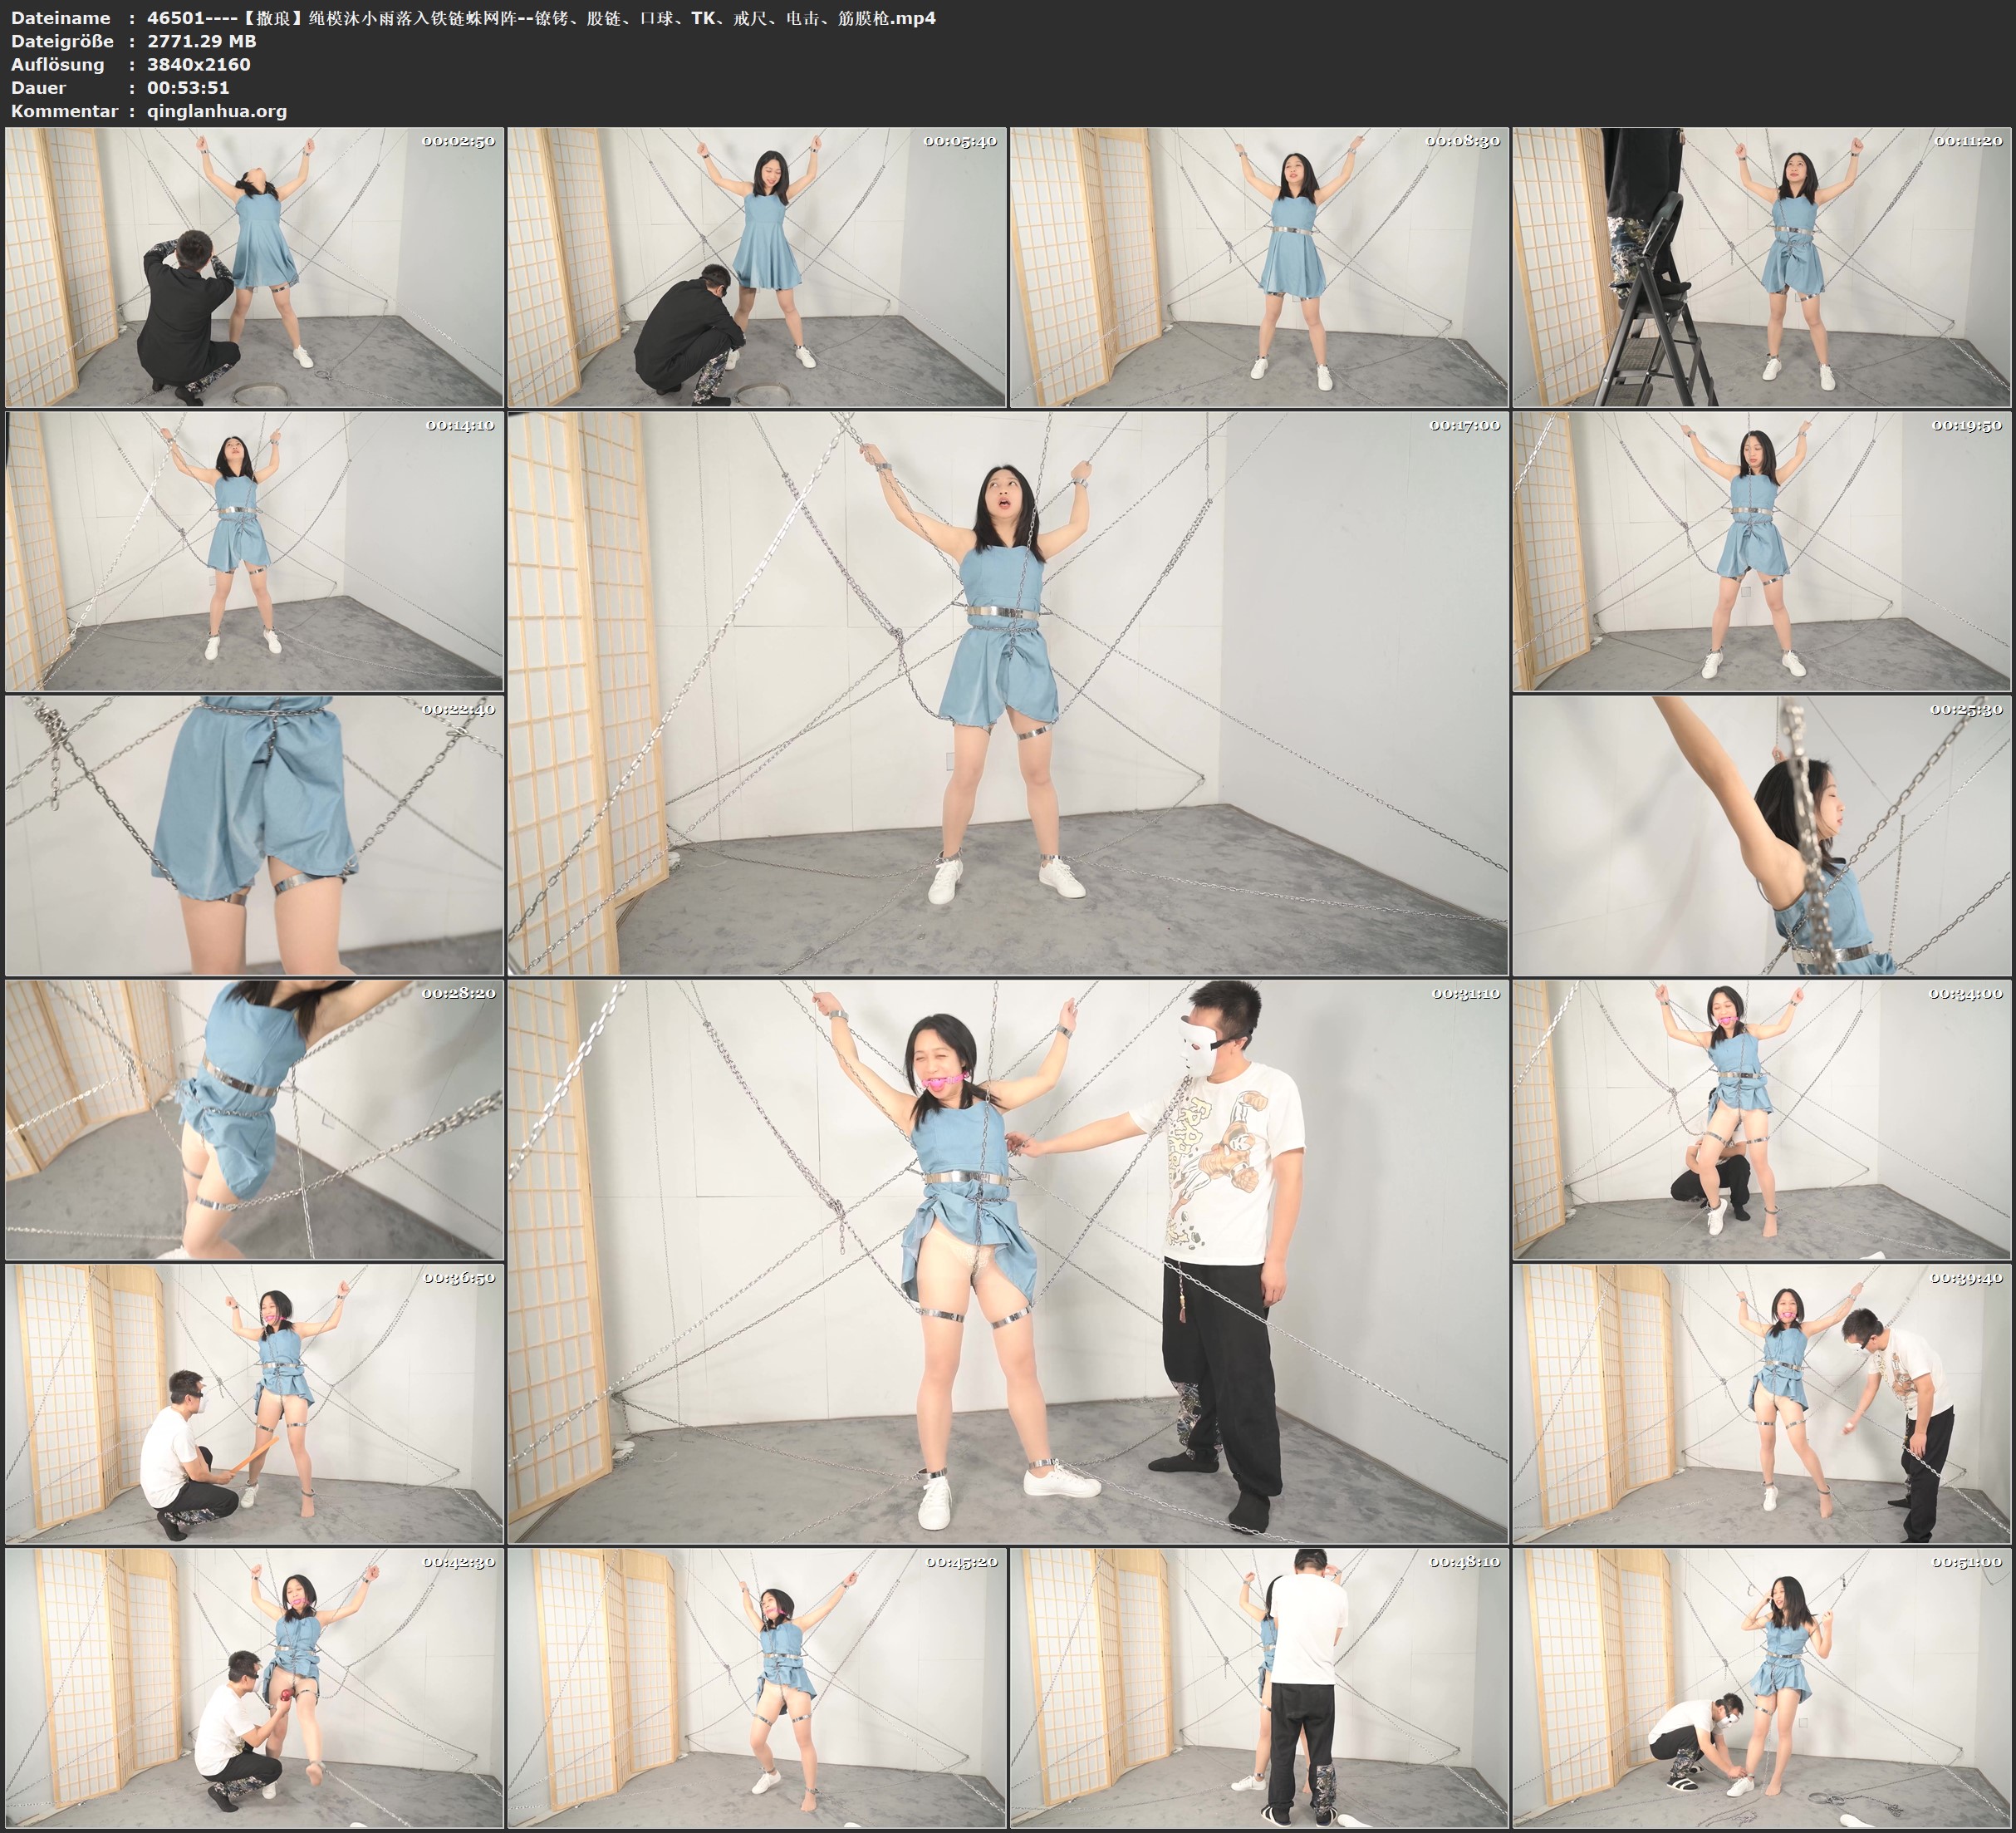The image size is (2016, 1833).
Task: Click the frame marked 00:34:00
Action: (1762, 1118)
